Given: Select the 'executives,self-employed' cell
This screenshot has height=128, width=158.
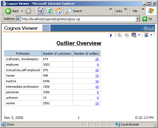Looking at the screenshot, I should point(23,70).
